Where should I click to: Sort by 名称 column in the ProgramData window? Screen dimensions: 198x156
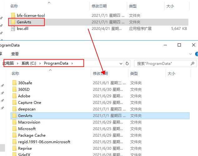(x=15, y=73)
